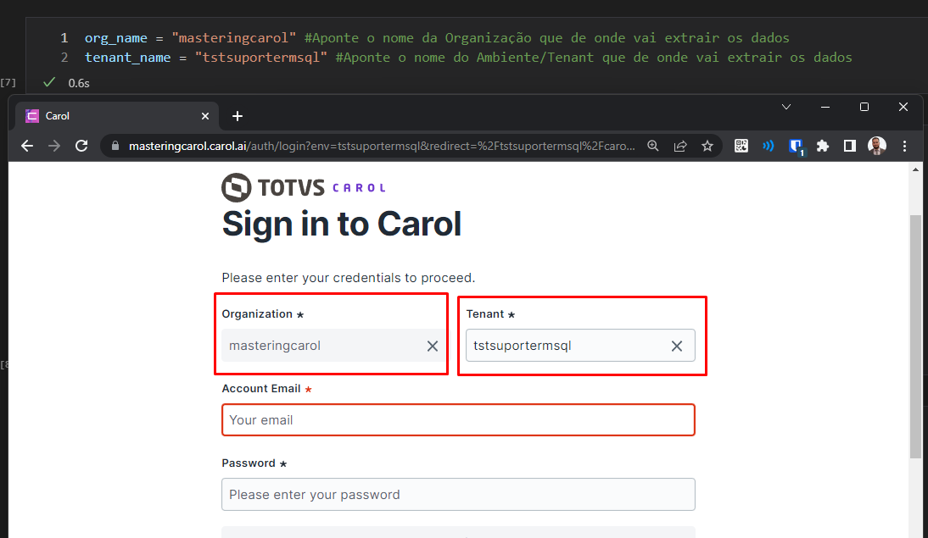
Task: Open the Extensions puzzle menu
Action: [823, 146]
